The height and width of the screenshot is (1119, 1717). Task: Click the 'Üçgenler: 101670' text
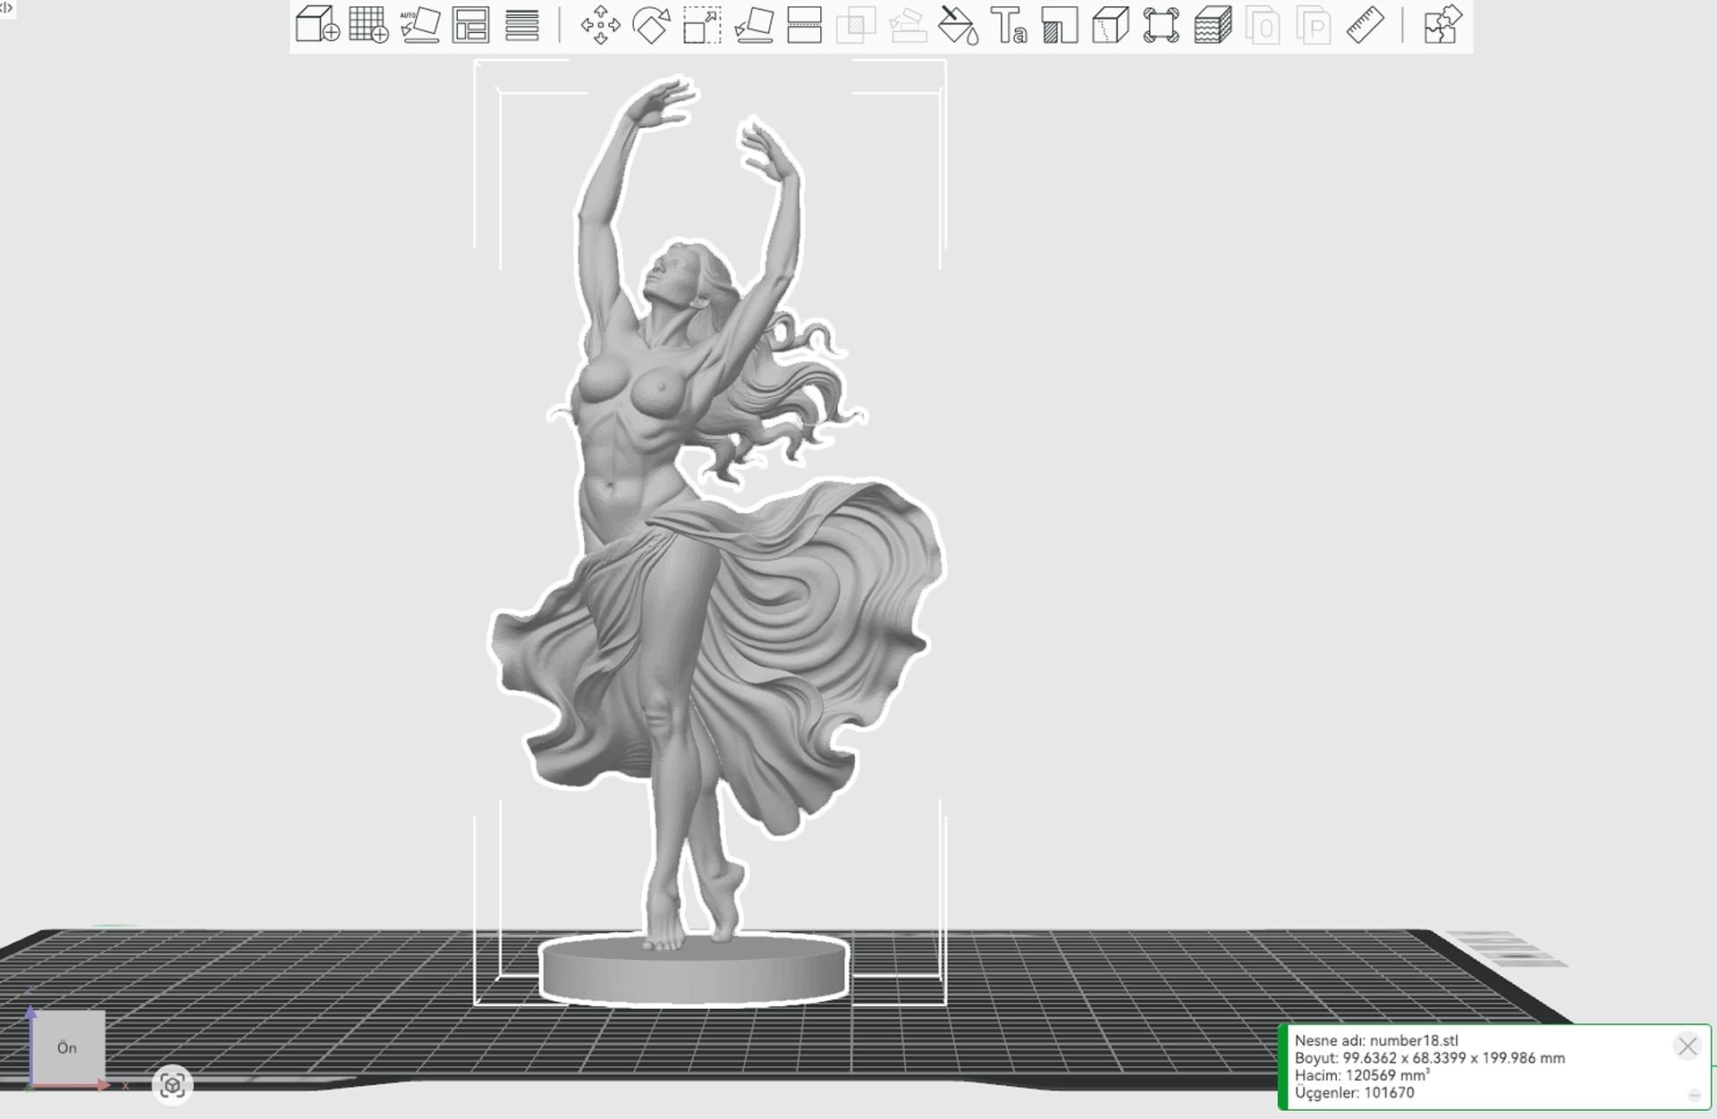1355,1092
